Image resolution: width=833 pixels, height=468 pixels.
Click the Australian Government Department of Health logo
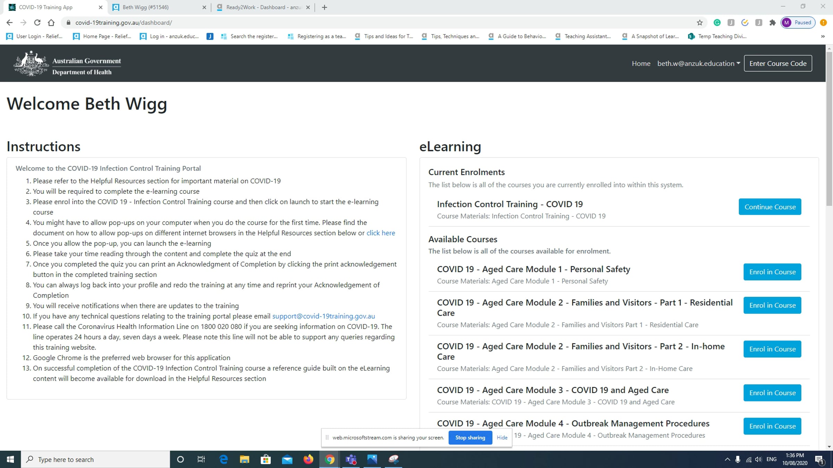tap(67, 63)
